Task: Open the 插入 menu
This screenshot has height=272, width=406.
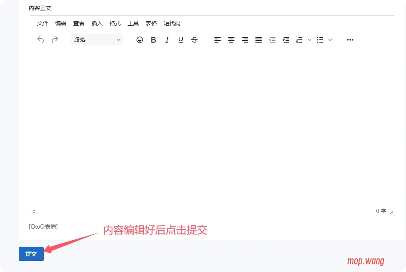Action: [97, 23]
